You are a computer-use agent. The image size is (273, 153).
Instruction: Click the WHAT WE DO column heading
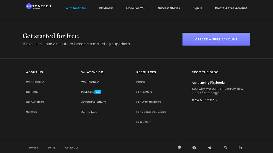(92, 72)
